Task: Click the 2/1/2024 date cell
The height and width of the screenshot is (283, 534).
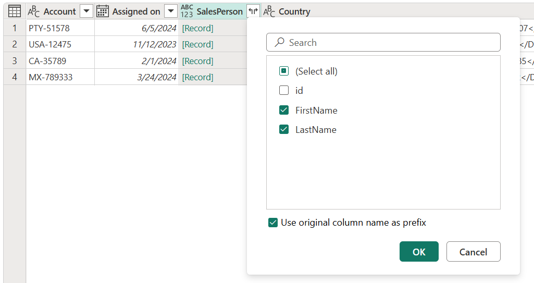Action: 136,60
